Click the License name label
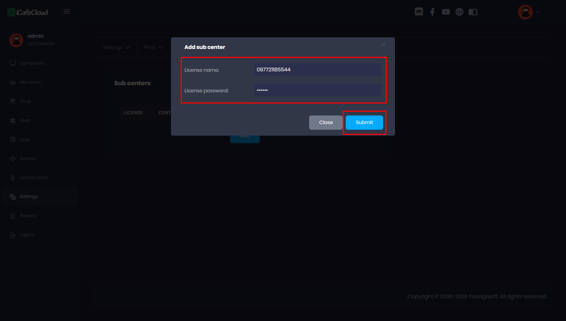The image size is (566, 321). 202,70
